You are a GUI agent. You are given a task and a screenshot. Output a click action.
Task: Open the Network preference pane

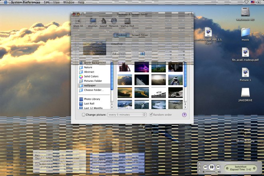click(114, 22)
